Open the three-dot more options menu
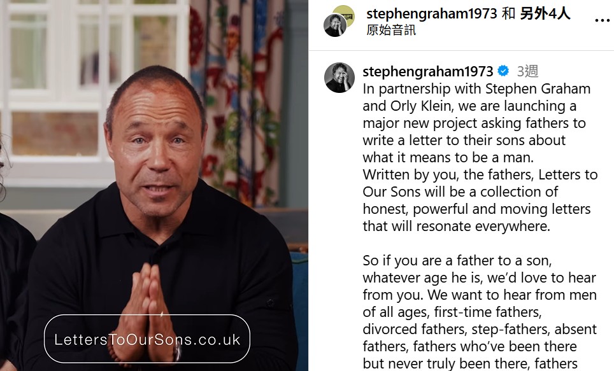The height and width of the screenshot is (371, 614). click(x=602, y=20)
